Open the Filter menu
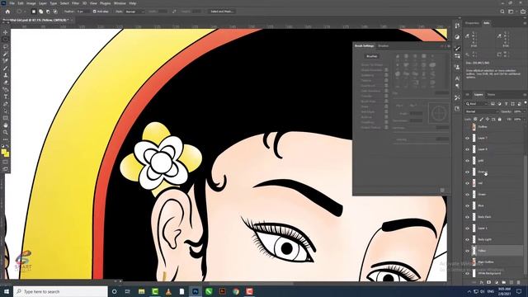 (75, 3)
